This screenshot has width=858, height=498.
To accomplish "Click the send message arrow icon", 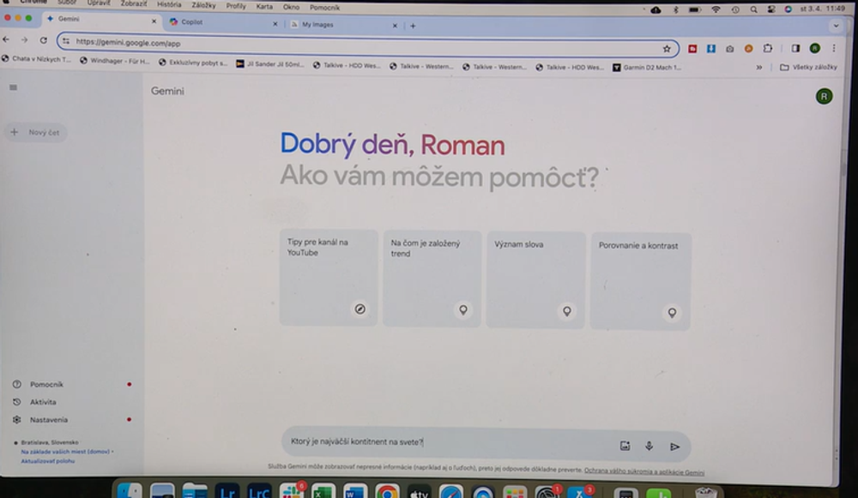I will (674, 446).
